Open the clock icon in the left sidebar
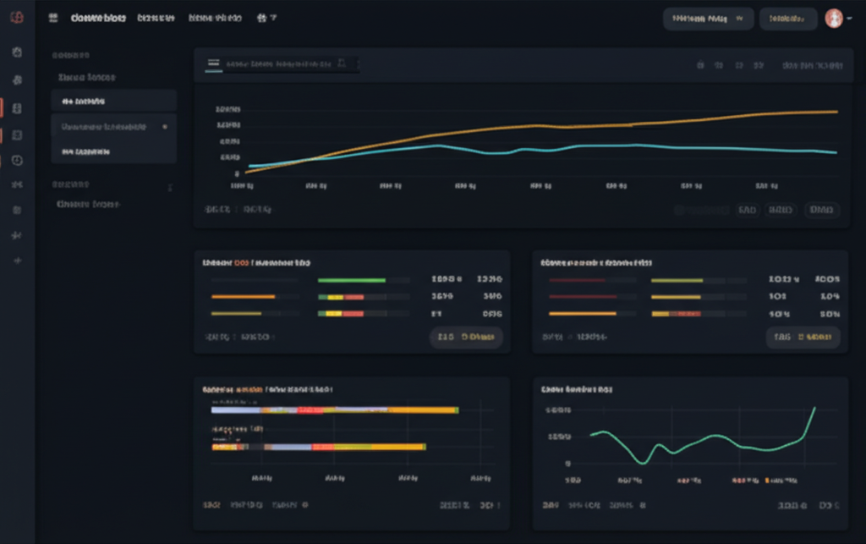Image resolution: width=866 pixels, height=544 pixels. click(x=17, y=161)
